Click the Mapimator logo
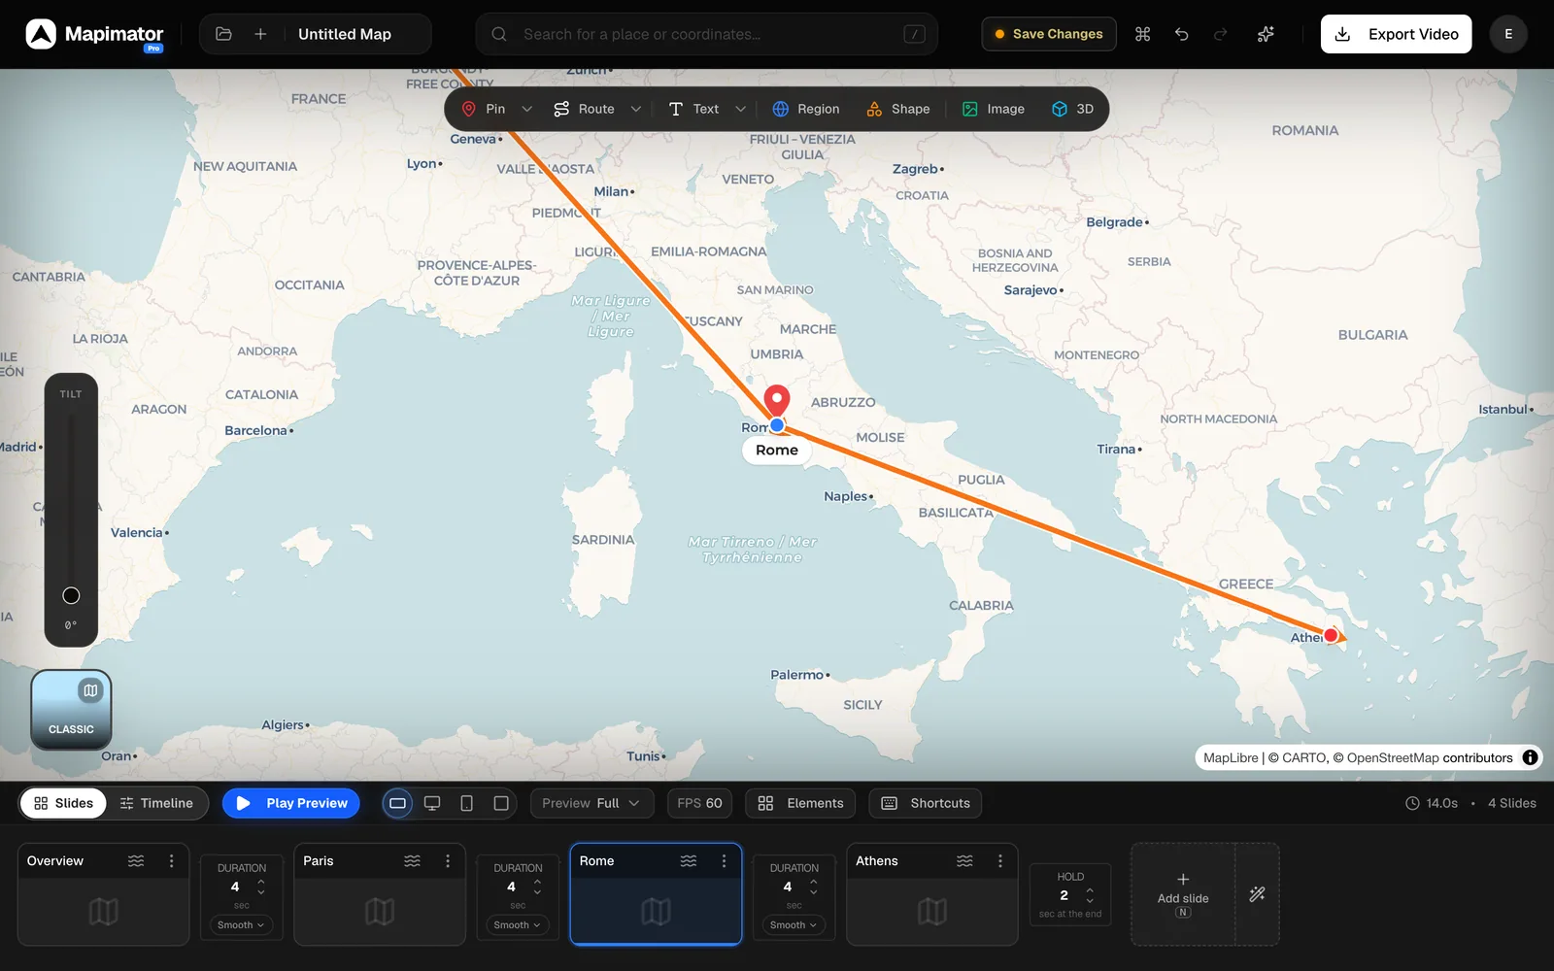The height and width of the screenshot is (971, 1554). (x=94, y=34)
